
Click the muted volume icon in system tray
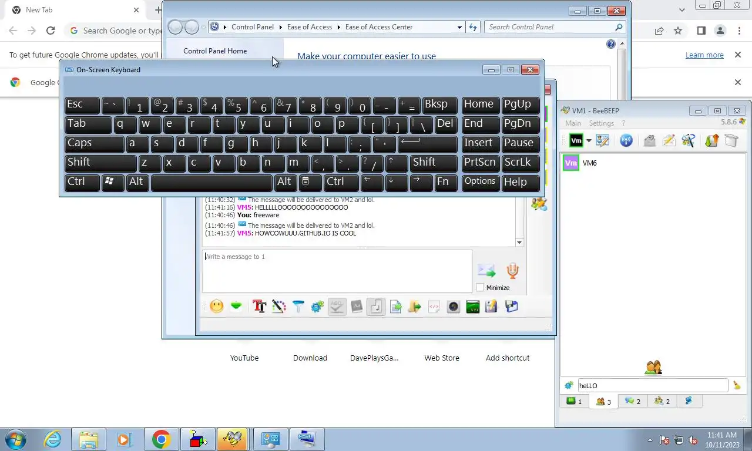point(693,440)
